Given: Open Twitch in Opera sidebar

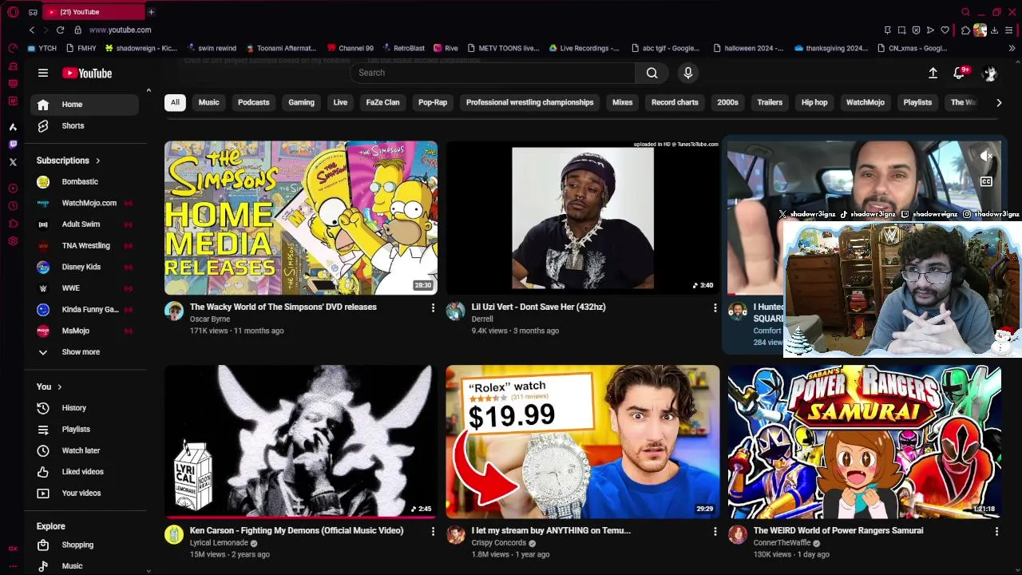Looking at the screenshot, I should click(x=13, y=145).
